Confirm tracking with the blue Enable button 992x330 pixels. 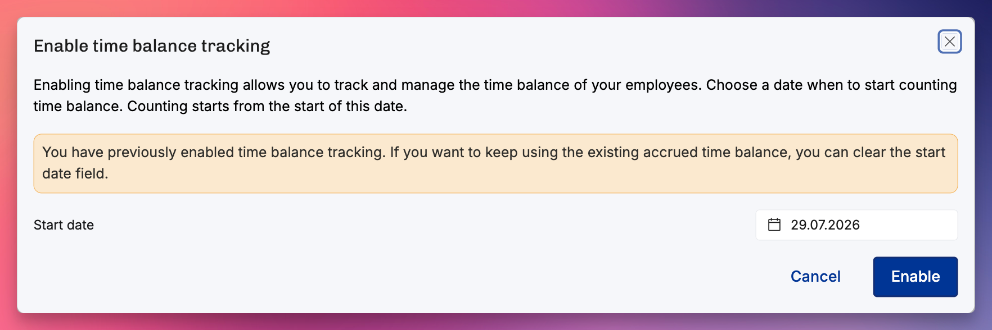pos(915,277)
